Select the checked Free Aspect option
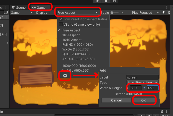The height and width of the screenshot is (116, 173). tap(71, 30)
